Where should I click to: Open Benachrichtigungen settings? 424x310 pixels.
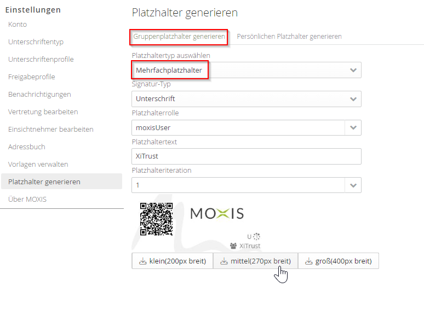[x=39, y=95]
